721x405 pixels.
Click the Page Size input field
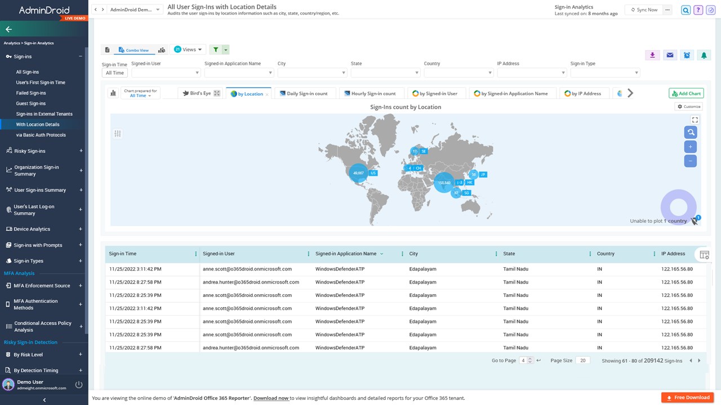tap(582, 361)
